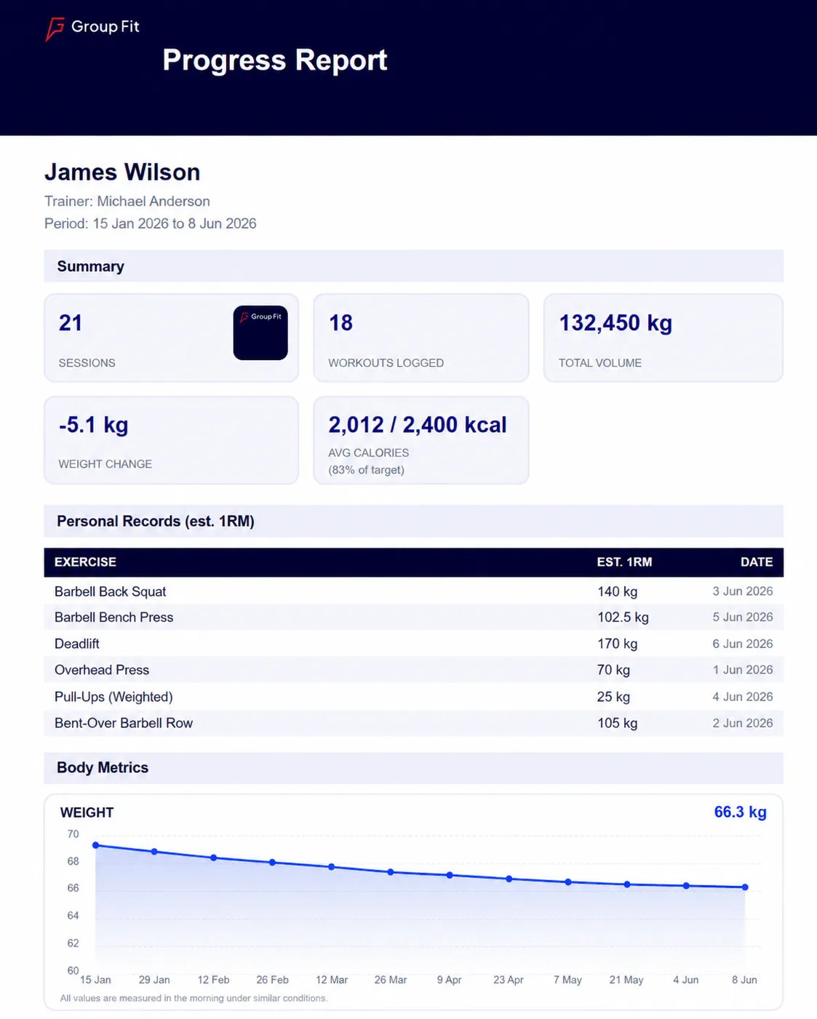Click the 102.5 kg bench value
The width and height of the screenshot is (817, 1019).
click(623, 618)
